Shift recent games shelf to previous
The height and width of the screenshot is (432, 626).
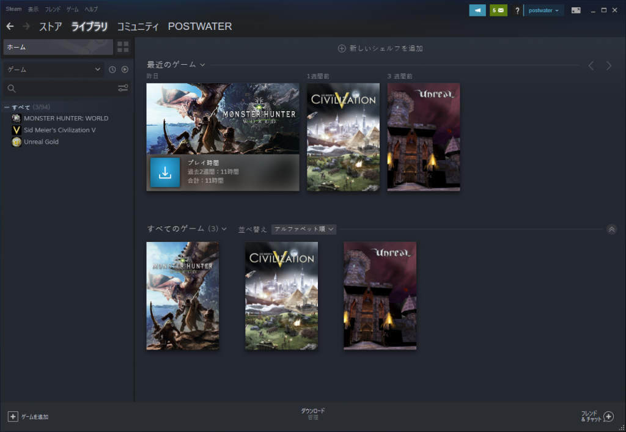[591, 65]
